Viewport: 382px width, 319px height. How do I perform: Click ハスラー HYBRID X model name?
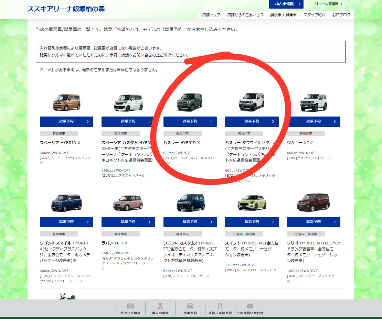[181, 143]
